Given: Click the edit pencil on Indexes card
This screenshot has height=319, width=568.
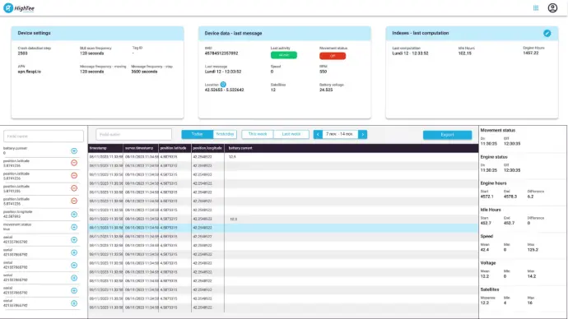Looking at the screenshot, I should point(547,33).
